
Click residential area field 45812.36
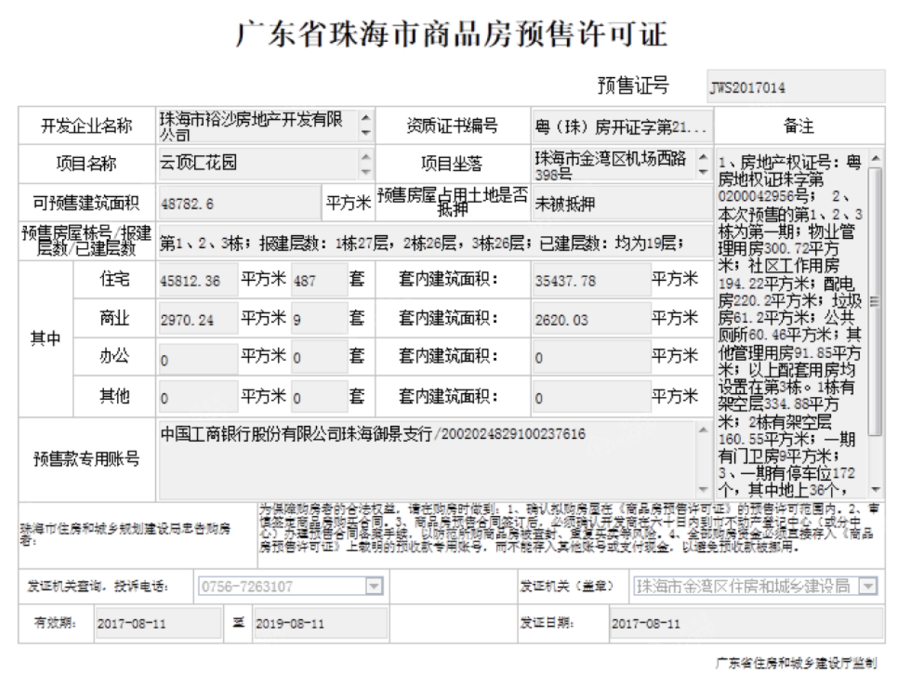pos(199,282)
